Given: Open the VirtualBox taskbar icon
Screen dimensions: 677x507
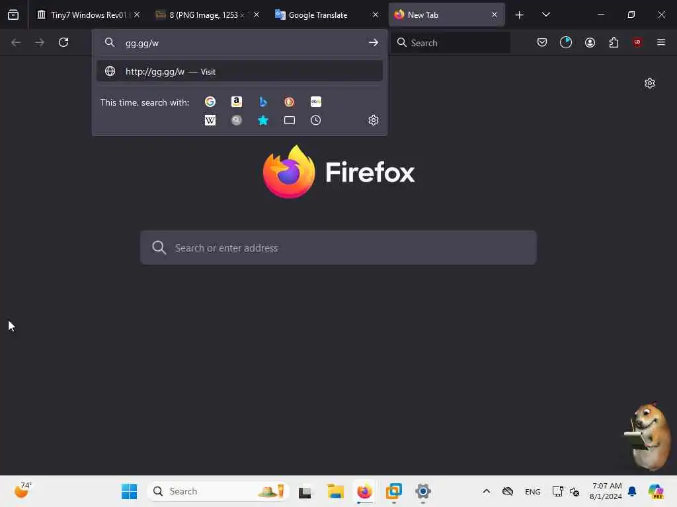Looking at the screenshot, I should pyautogui.click(x=394, y=491).
